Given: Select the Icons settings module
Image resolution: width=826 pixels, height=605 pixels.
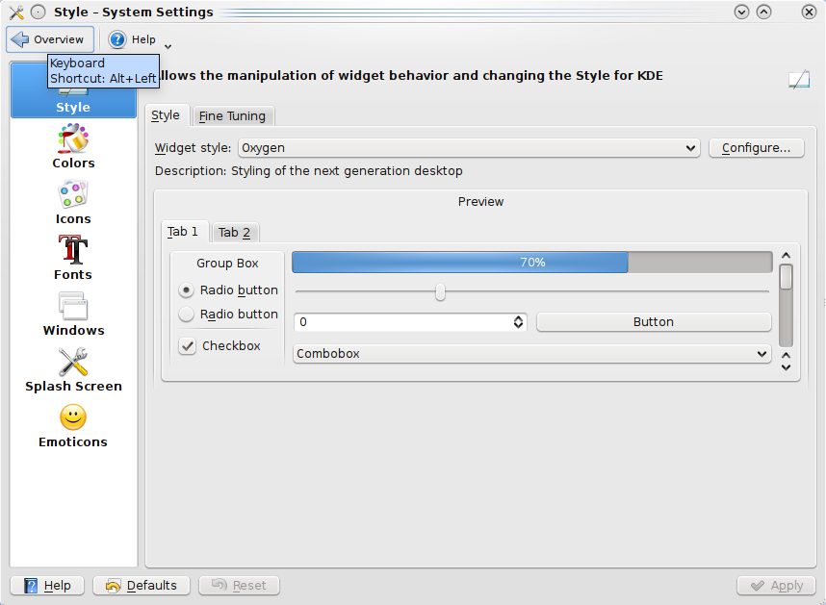Looking at the screenshot, I should point(73,195).
